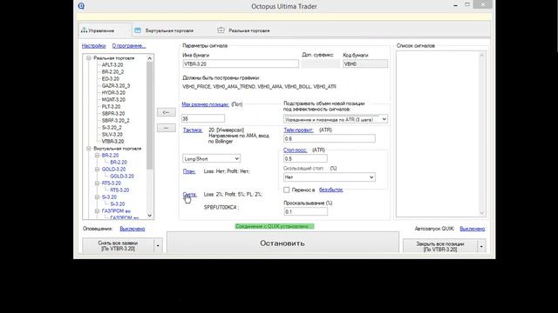Select the Реальная торговля root label
The width and height of the screenshot is (558, 313).
tap(114, 58)
